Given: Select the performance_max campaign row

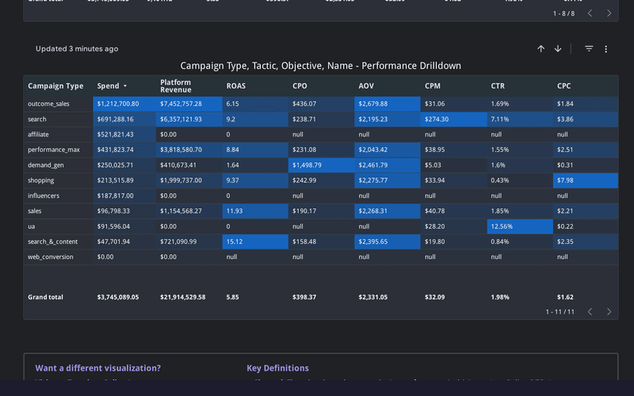Looking at the screenshot, I should (x=55, y=150).
